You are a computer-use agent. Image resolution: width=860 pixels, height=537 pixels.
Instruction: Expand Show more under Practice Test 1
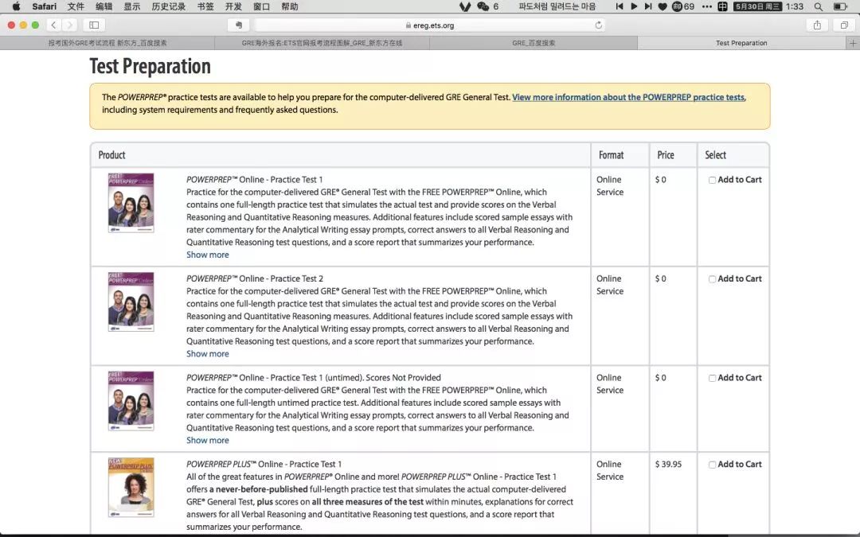click(207, 255)
